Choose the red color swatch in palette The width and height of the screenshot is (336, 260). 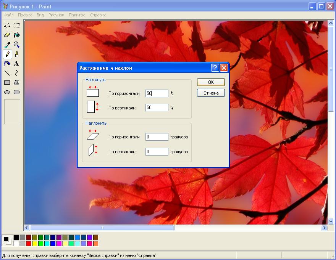click(28, 243)
